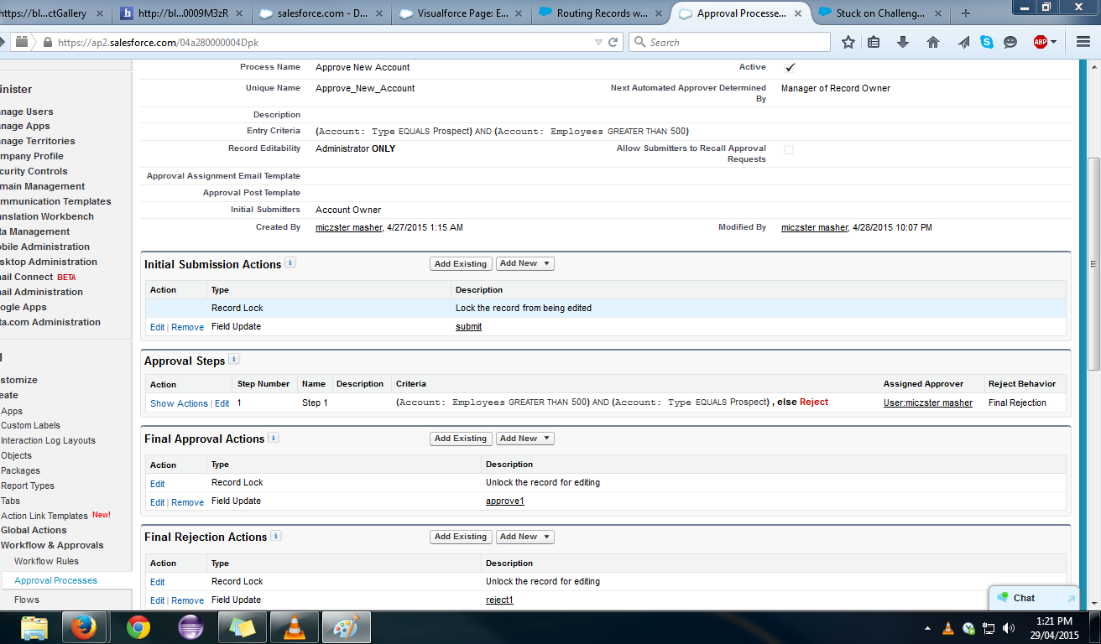The image size is (1101, 644).
Task: Show help info for Initial Submission Actions
Action: [290, 262]
